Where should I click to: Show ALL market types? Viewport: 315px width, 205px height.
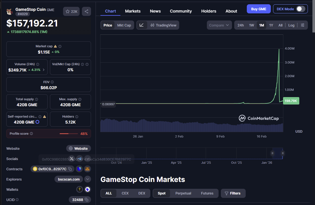[109, 193]
